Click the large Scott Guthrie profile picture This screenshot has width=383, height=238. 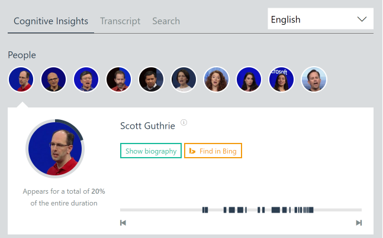(x=55, y=149)
